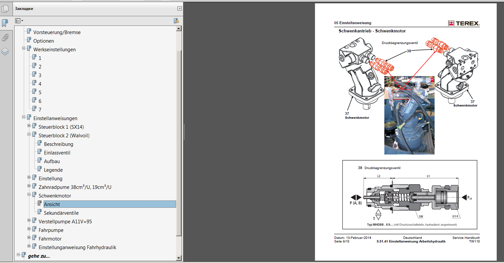The image size is (504, 263).
Task: Go to the Einlassventil bookmark
Action: [57, 153]
